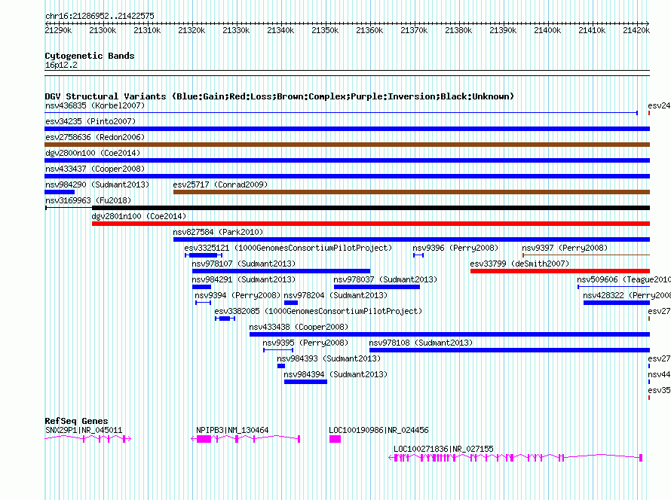This screenshot has height=500, width=671.
Task: Click the red dgv2801n100 loss bar
Action: pyautogui.click(x=371, y=224)
